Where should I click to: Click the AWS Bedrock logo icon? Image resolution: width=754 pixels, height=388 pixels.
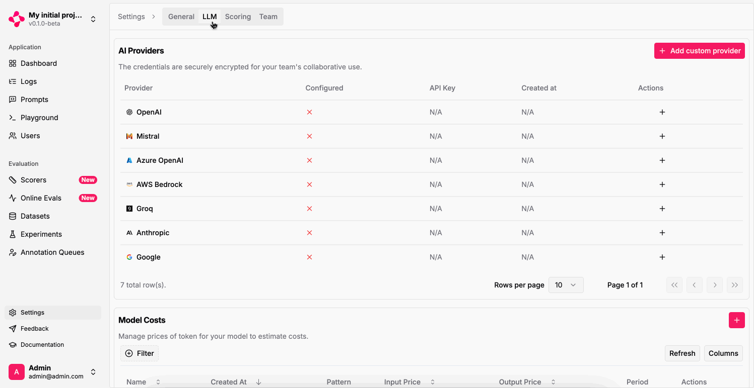[x=129, y=184]
